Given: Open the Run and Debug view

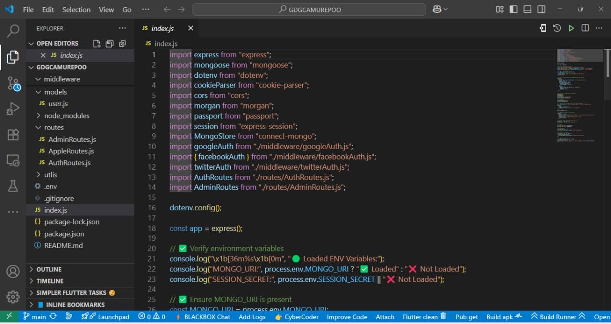Looking at the screenshot, I should coord(12,108).
